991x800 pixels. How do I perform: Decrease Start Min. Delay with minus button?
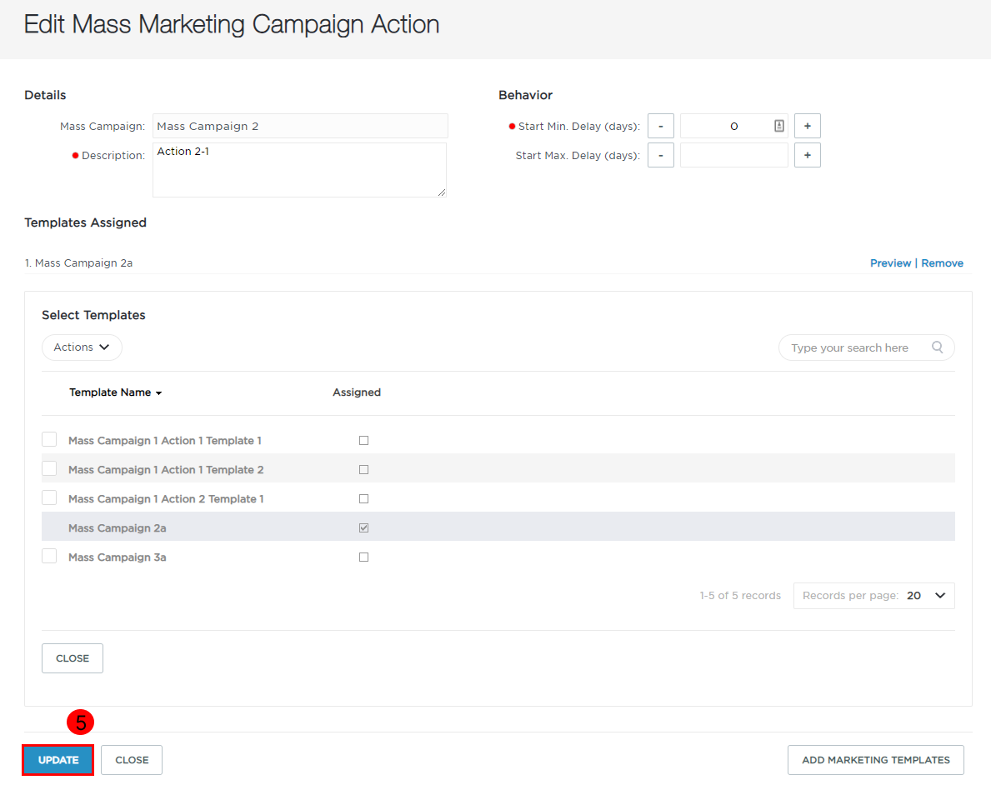point(660,126)
